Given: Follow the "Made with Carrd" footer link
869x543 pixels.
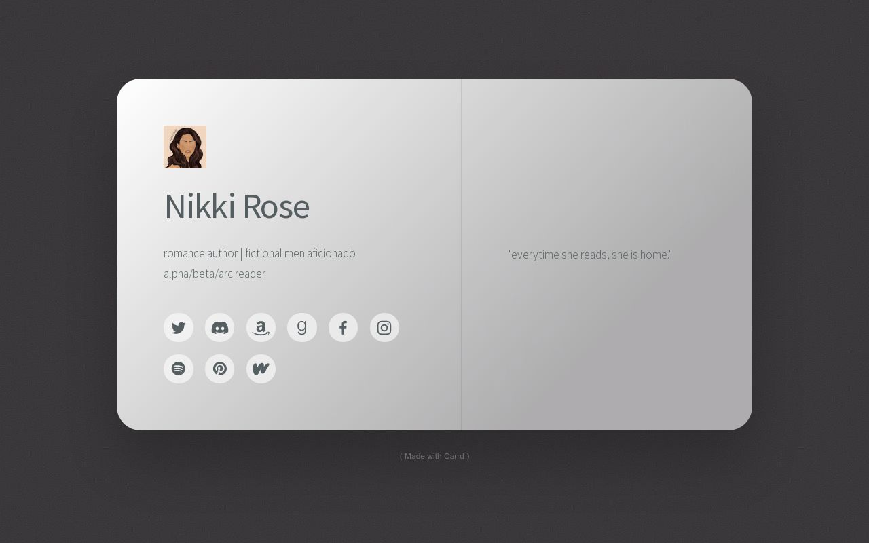Looking at the screenshot, I should pyautogui.click(x=434, y=456).
